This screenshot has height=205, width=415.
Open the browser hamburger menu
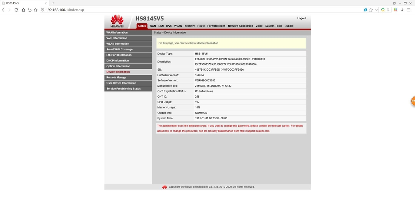tap(409, 10)
